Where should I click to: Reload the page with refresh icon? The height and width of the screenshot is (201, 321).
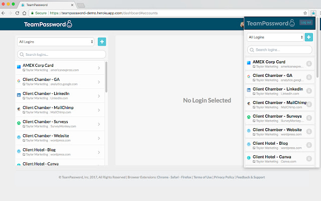18,13
